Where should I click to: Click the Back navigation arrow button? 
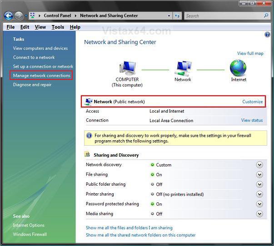coord(8,16)
